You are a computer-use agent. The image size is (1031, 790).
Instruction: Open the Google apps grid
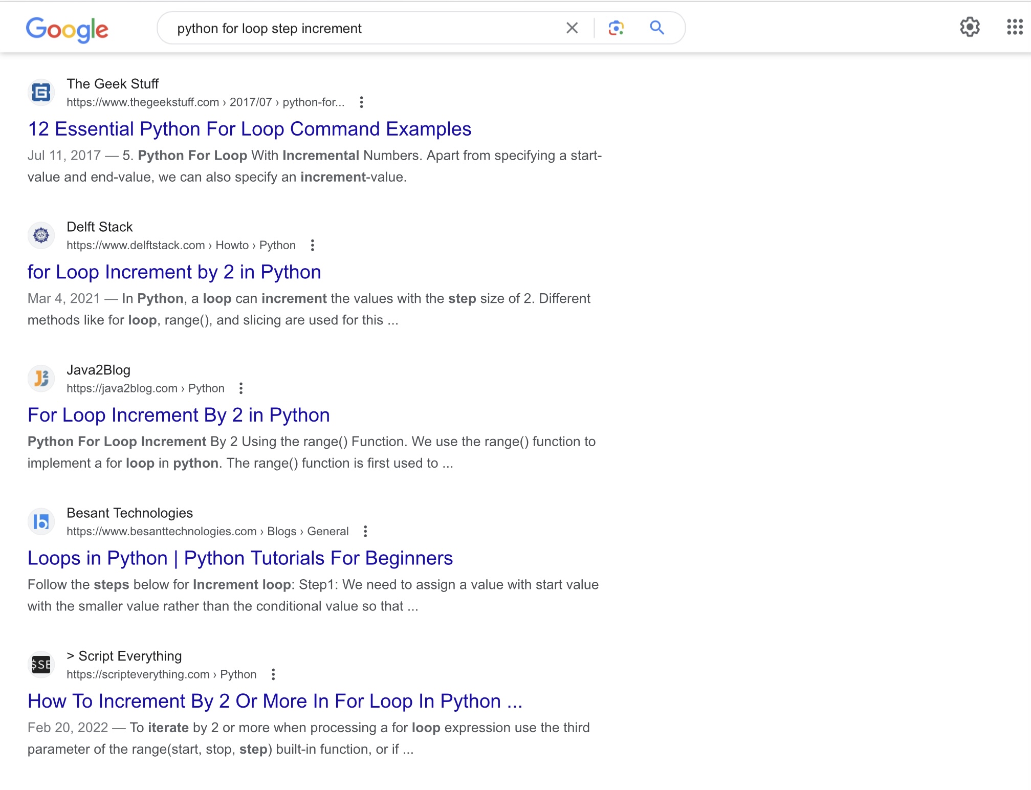1014,27
